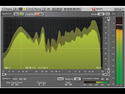Click the Presets button
This screenshot has height=94, width=125.
coord(9,9)
